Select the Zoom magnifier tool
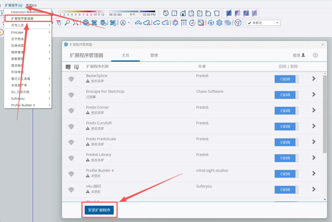The width and height of the screenshot is (332, 222). tap(67, 23)
